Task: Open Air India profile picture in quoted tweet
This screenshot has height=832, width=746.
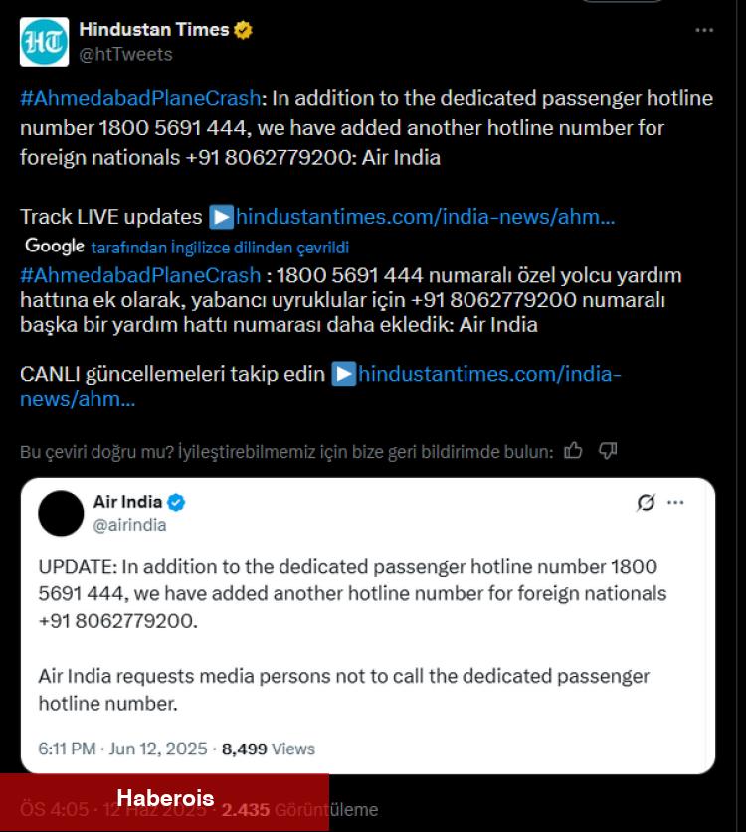Action: pyautogui.click(x=61, y=513)
